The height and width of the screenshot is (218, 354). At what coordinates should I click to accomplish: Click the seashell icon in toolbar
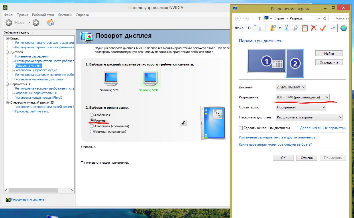tap(343, 28)
